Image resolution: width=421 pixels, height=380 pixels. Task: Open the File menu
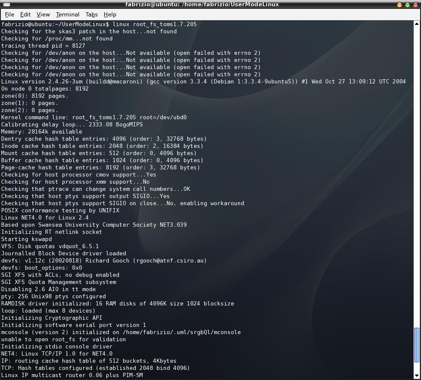click(x=9, y=14)
